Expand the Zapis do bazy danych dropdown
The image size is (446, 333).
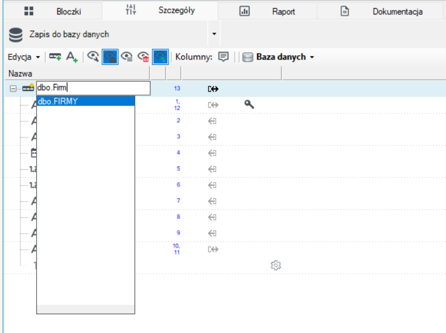214,34
